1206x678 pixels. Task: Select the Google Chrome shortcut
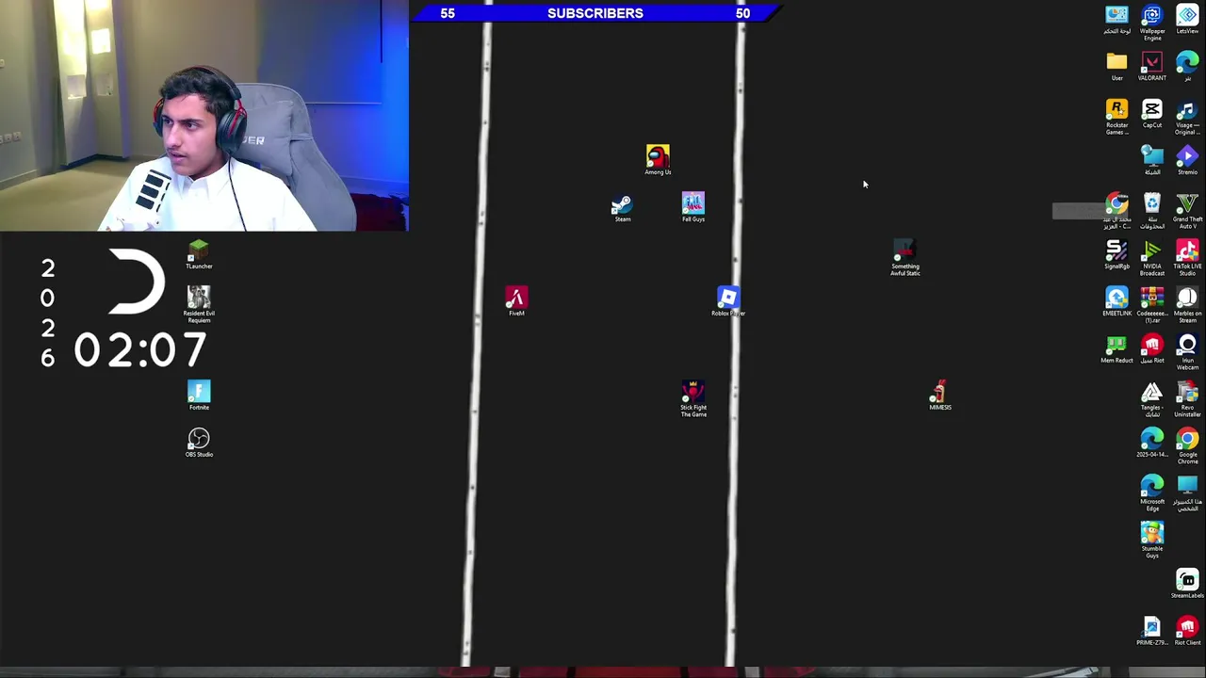click(x=1187, y=446)
